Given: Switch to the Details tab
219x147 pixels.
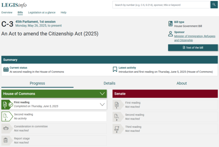Looking at the screenshot, I should click(x=110, y=83).
